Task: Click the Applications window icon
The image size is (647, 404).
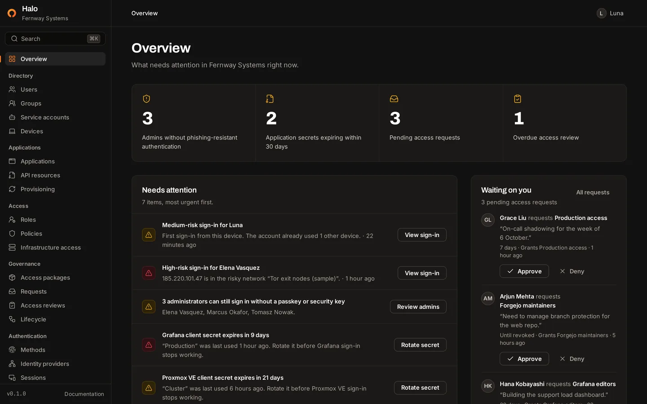Action: pyautogui.click(x=12, y=161)
